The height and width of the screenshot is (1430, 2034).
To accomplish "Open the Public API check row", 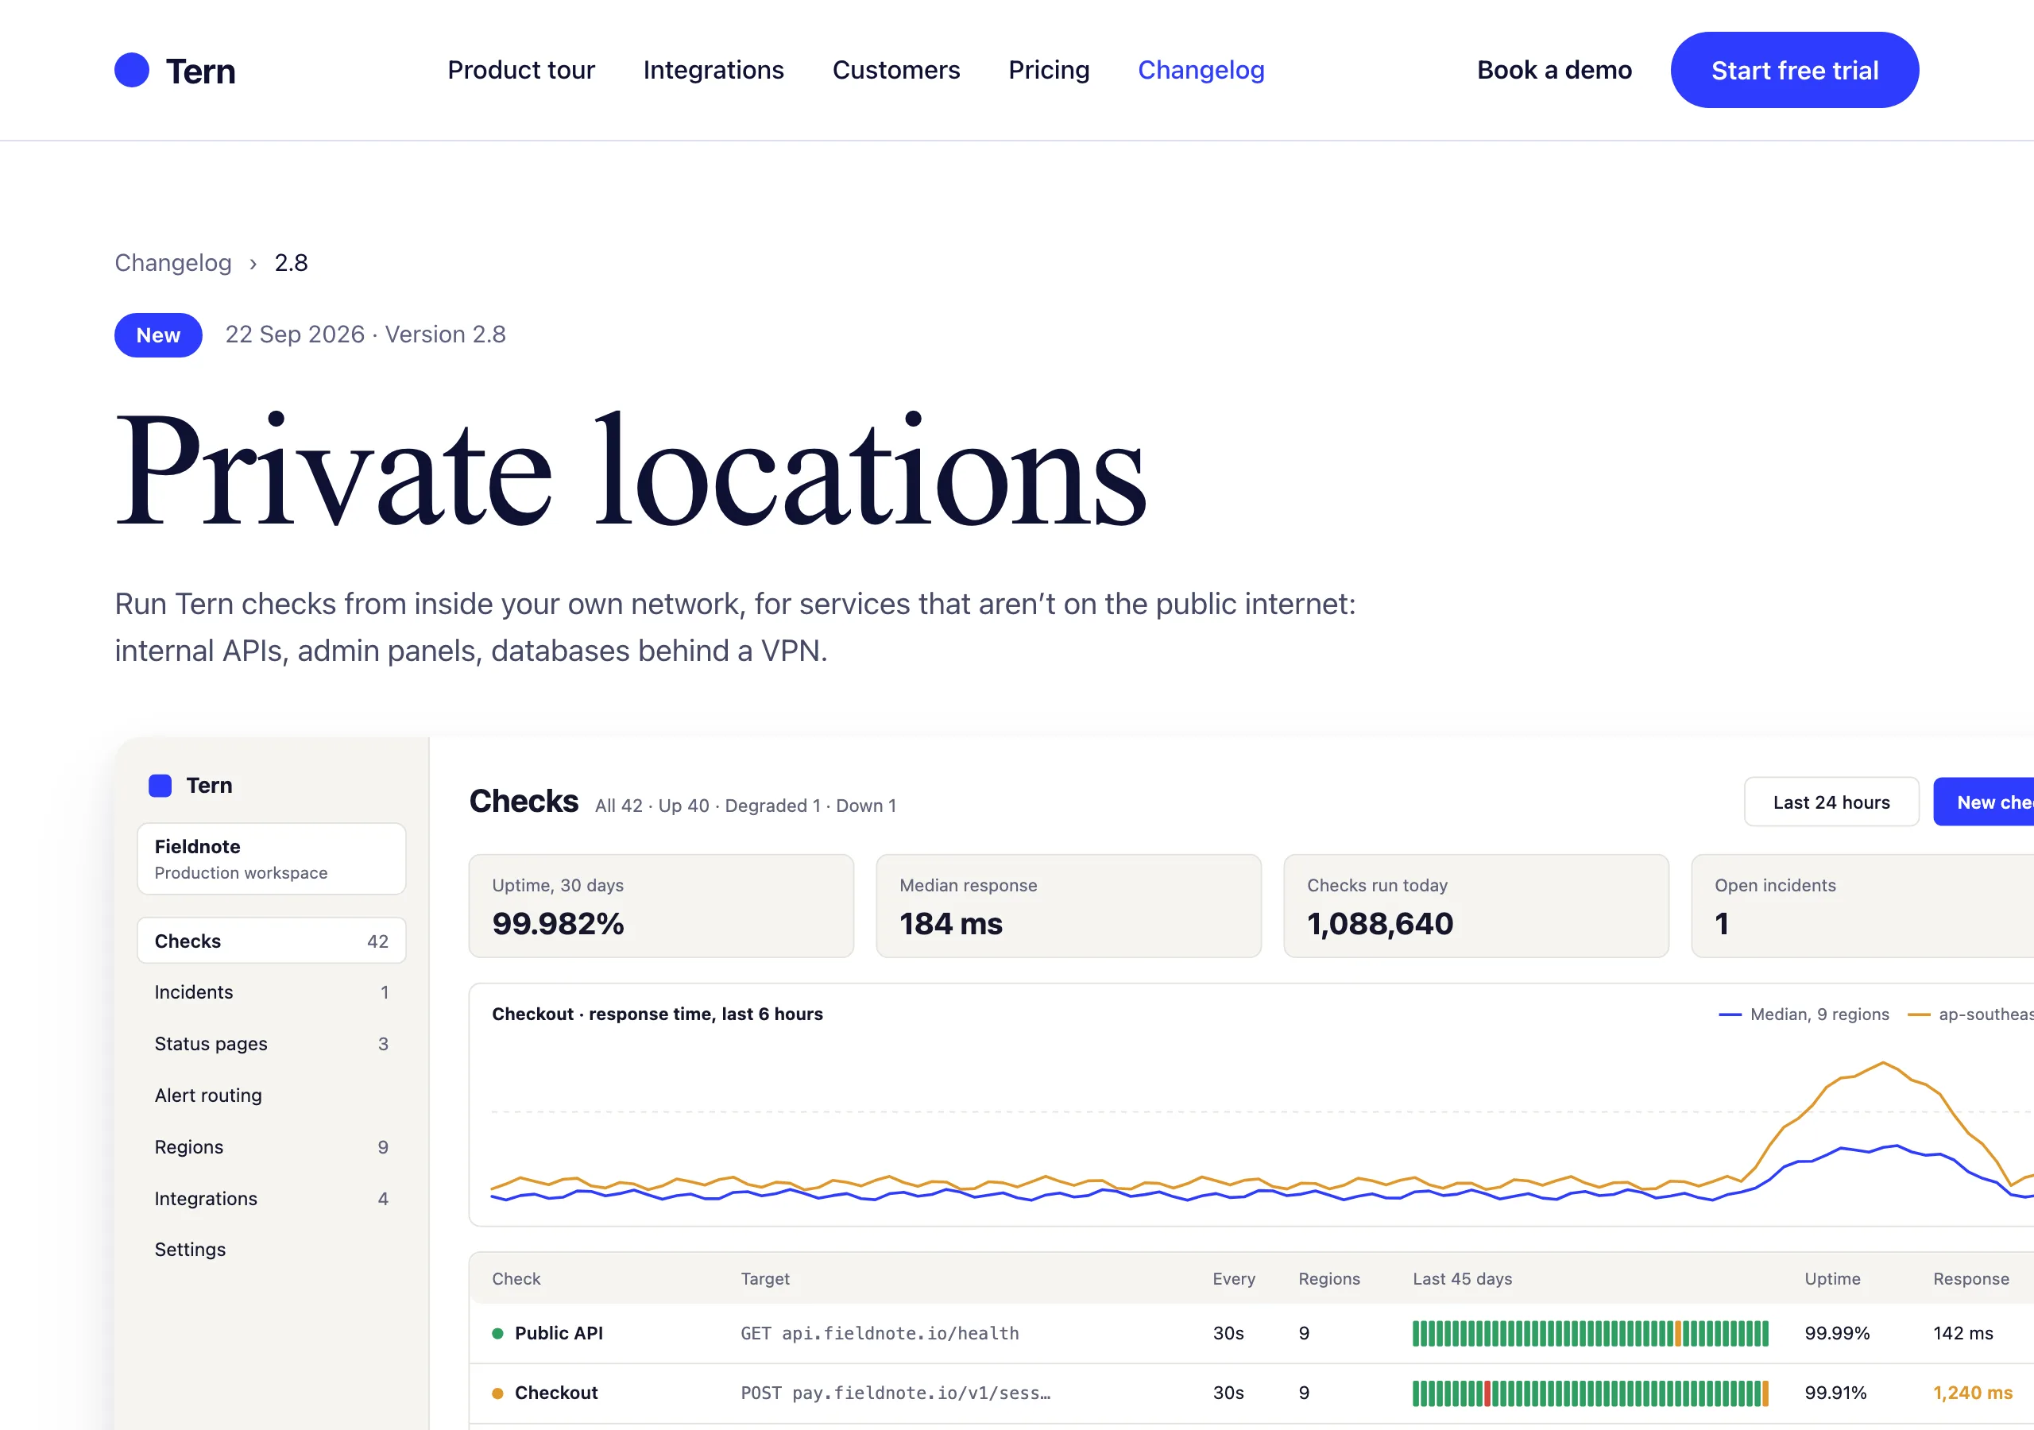I will [1251, 1333].
